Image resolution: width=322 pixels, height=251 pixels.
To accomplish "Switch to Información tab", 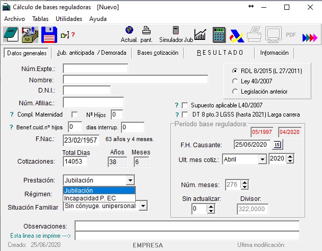I will 275,53.
